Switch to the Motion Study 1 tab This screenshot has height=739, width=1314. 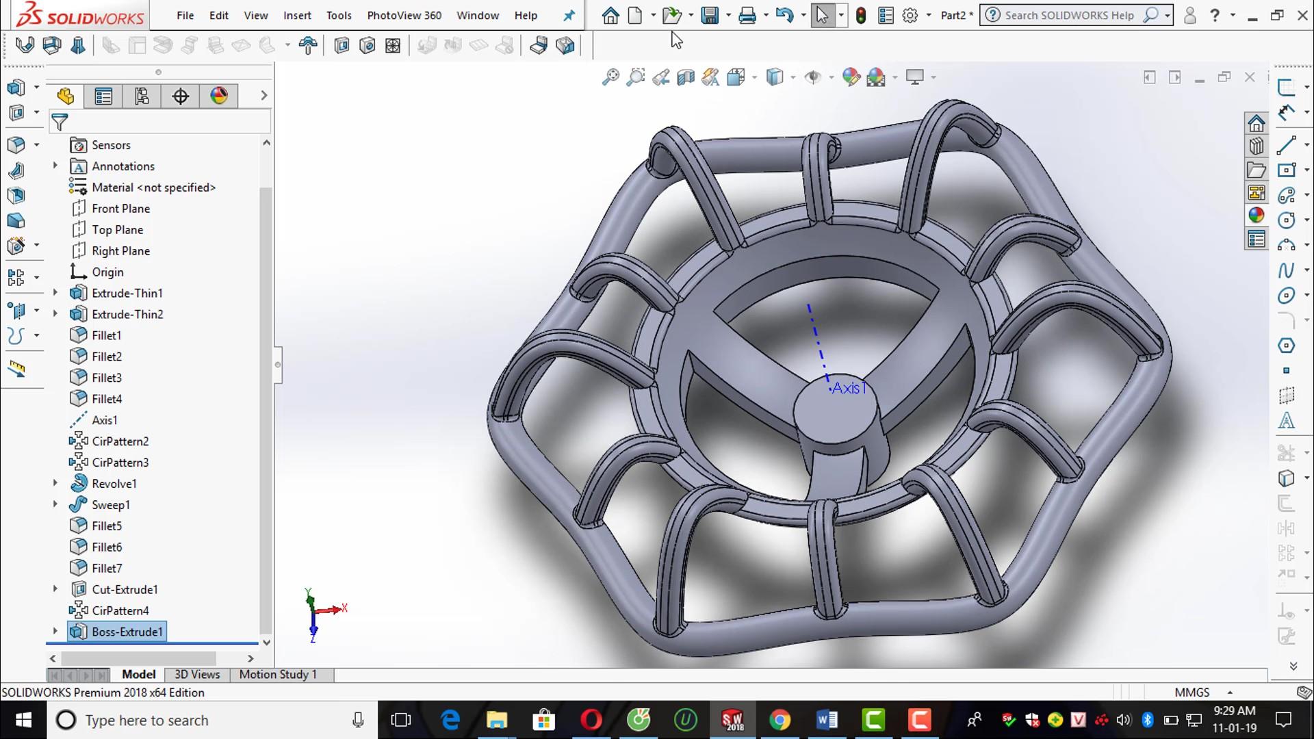tap(277, 674)
